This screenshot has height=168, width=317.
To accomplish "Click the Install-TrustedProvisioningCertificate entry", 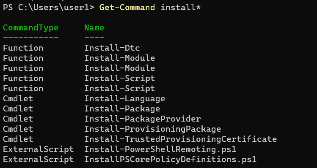I will [x=181, y=139].
